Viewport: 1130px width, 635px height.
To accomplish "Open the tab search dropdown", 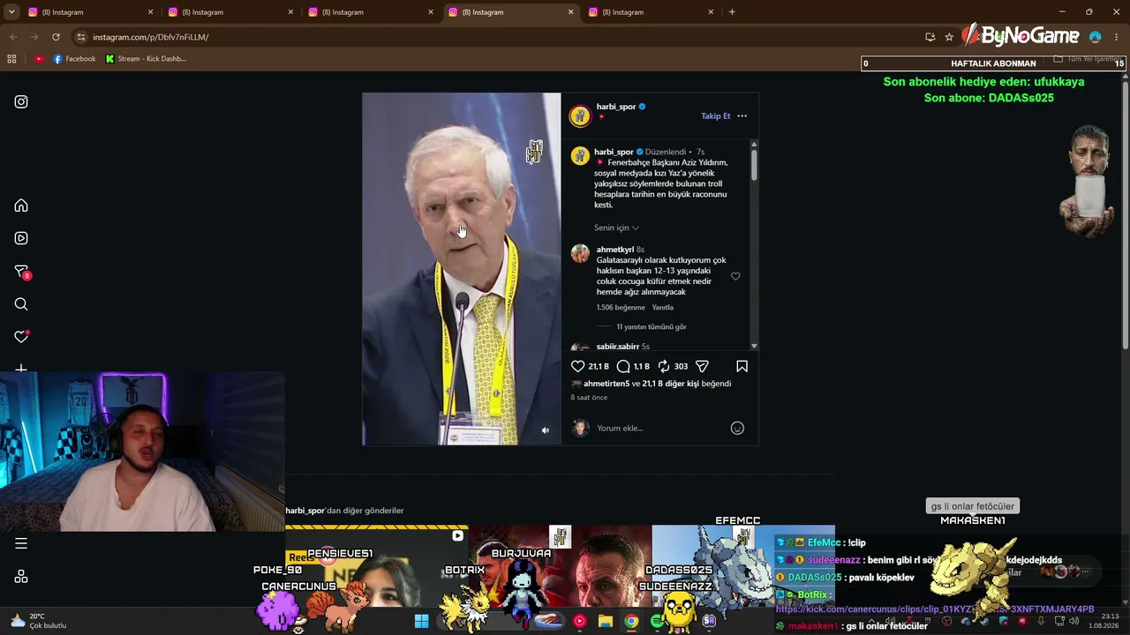I will click(11, 12).
